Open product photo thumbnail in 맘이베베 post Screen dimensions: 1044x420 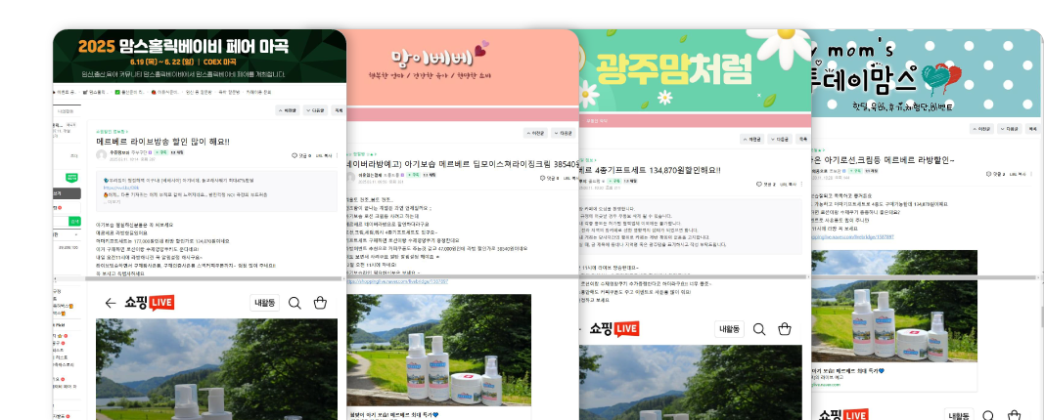[438, 350]
